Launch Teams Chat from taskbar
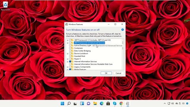The height and width of the screenshot is (107, 190). pyautogui.click(x=88, y=103)
